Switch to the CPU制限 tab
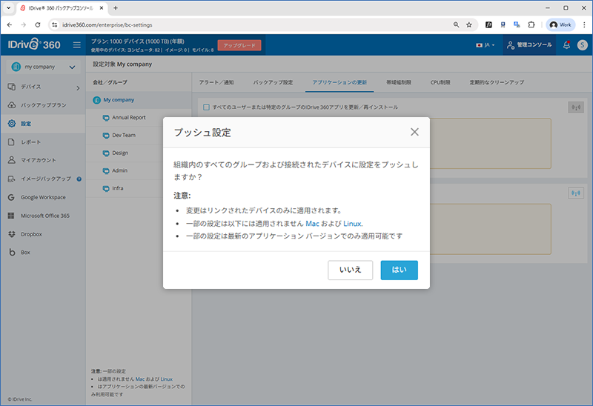This screenshot has height=406, width=593. click(x=440, y=81)
